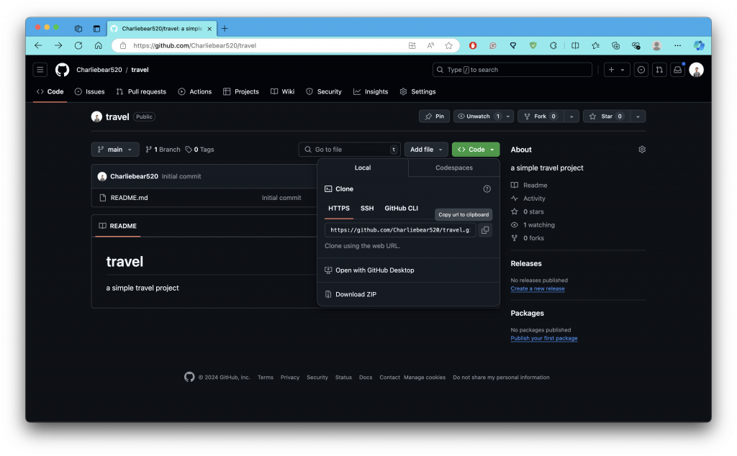Open the Security tab
Screen dimensions: 737x456
coord(324,91)
